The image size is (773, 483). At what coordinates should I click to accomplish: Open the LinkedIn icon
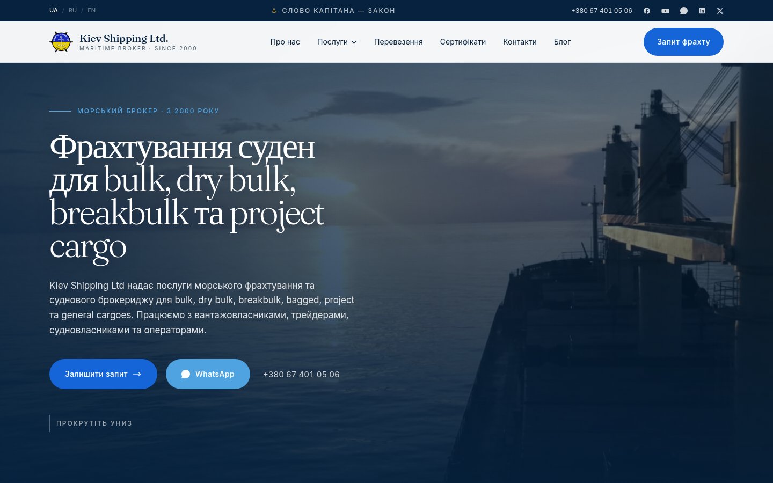pos(702,11)
